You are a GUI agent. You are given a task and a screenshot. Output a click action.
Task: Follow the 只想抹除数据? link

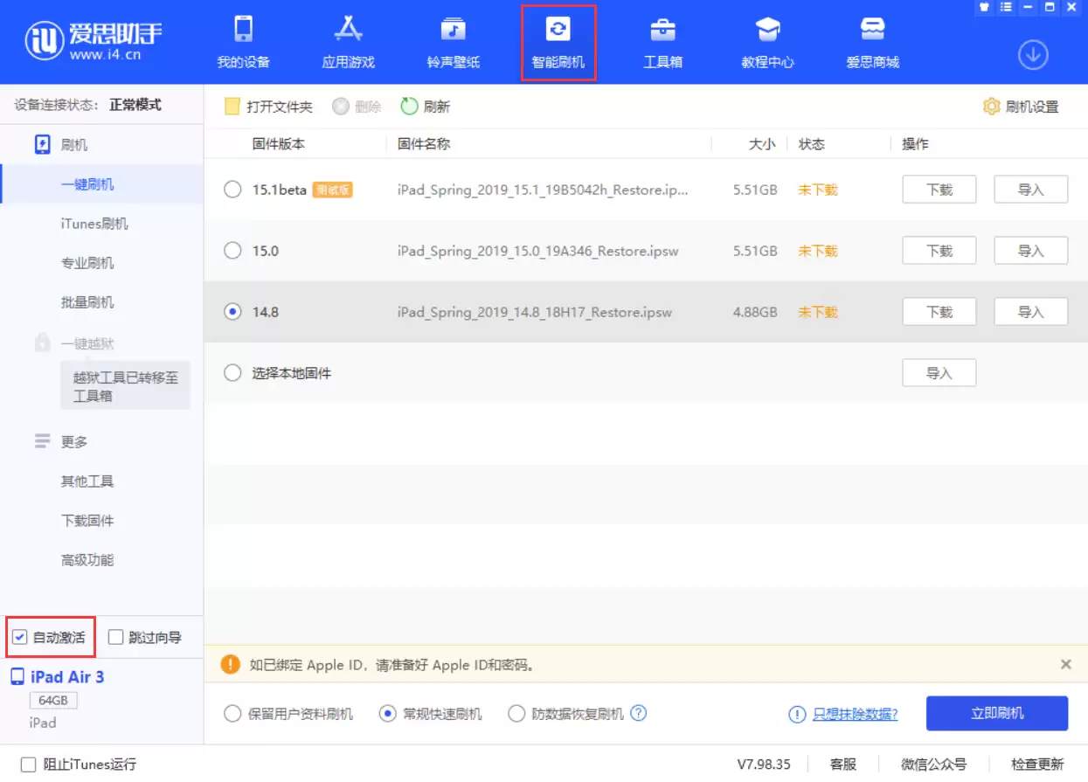pyautogui.click(x=855, y=714)
